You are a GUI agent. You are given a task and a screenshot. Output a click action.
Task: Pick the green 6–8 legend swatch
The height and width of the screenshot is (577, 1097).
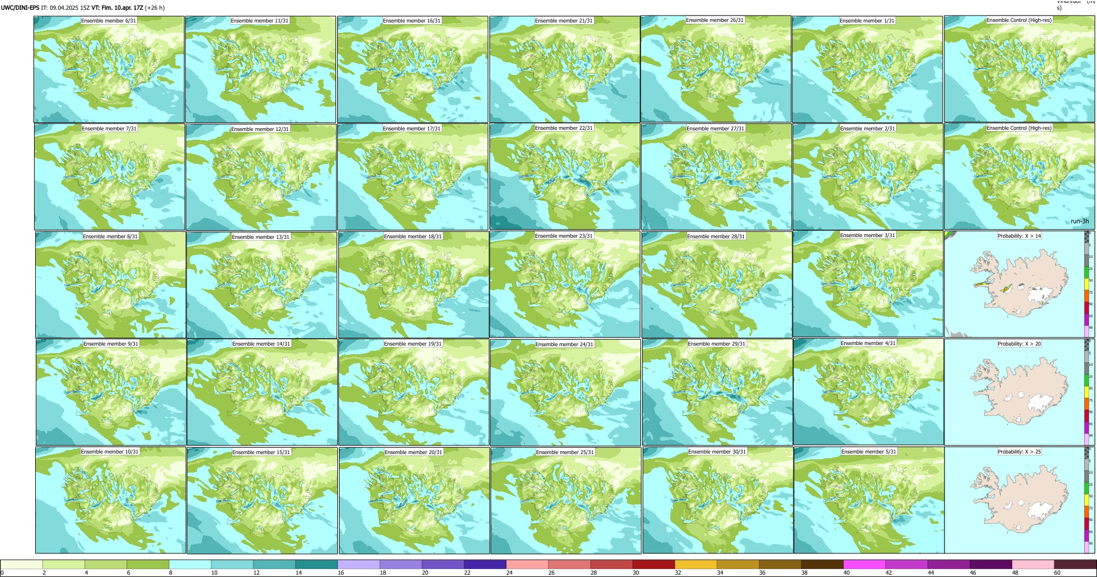[x=148, y=565]
